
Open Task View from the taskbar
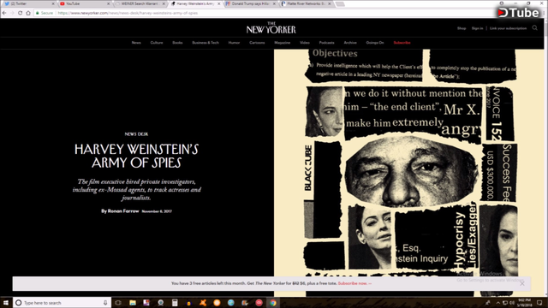coord(118,303)
